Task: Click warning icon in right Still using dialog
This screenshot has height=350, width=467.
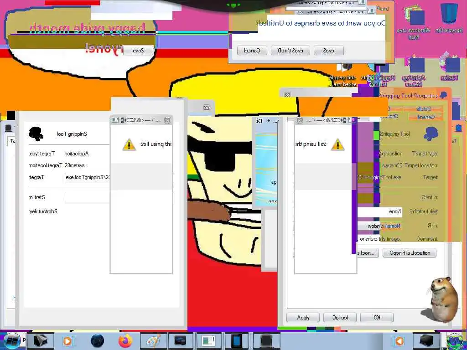Action: click(x=337, y=144)
